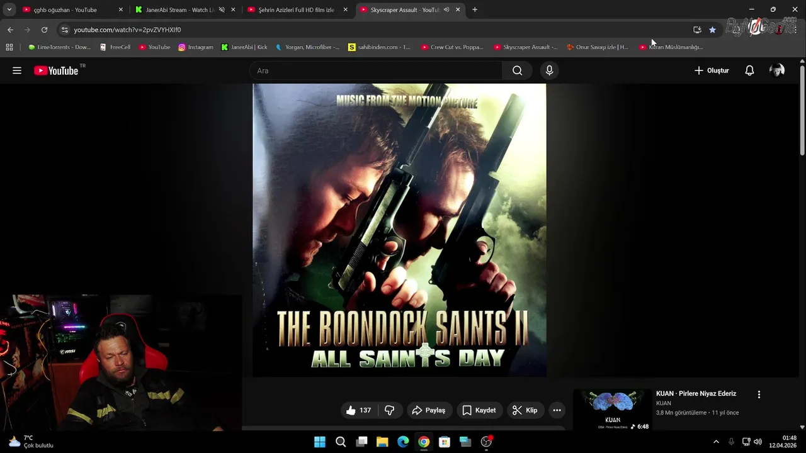Open more actions three-dot button below video
This screenshot has height=453, width=806.
coord(557,410)
